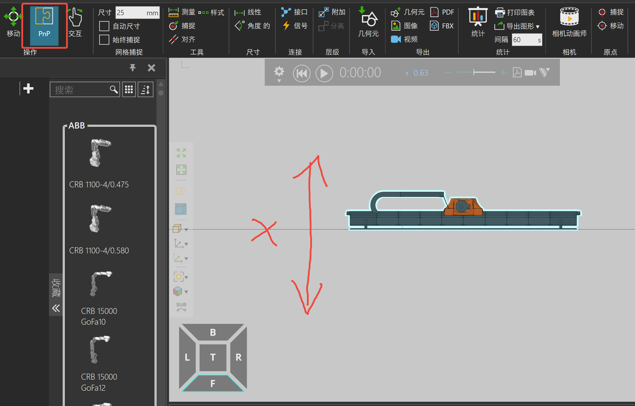The height and width of the screenshot is (406, 635).
Task: Click the 附加 attach button
Action: click(x=332, y=12)
